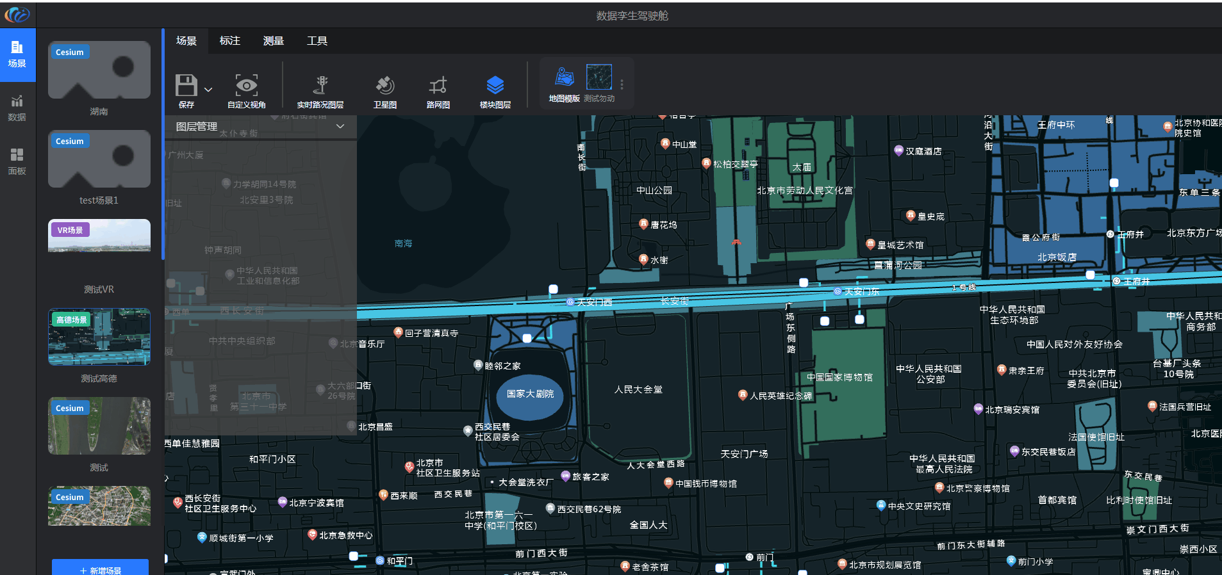Collapse the 图层管理 panel chevron
This screenshot has width=1222, height=575.
[x=340, y=126]
